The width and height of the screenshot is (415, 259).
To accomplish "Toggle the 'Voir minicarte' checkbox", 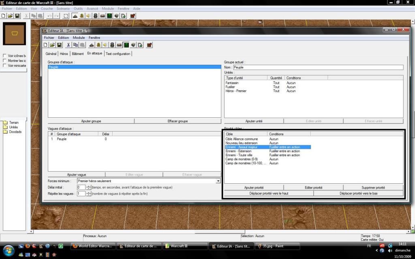I will [4, 65].
